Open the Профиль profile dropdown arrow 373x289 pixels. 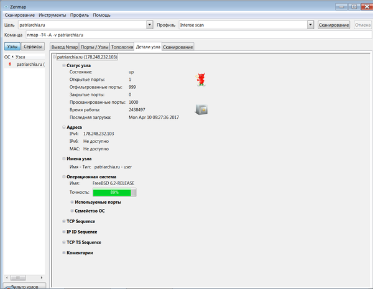pos(310,25)
